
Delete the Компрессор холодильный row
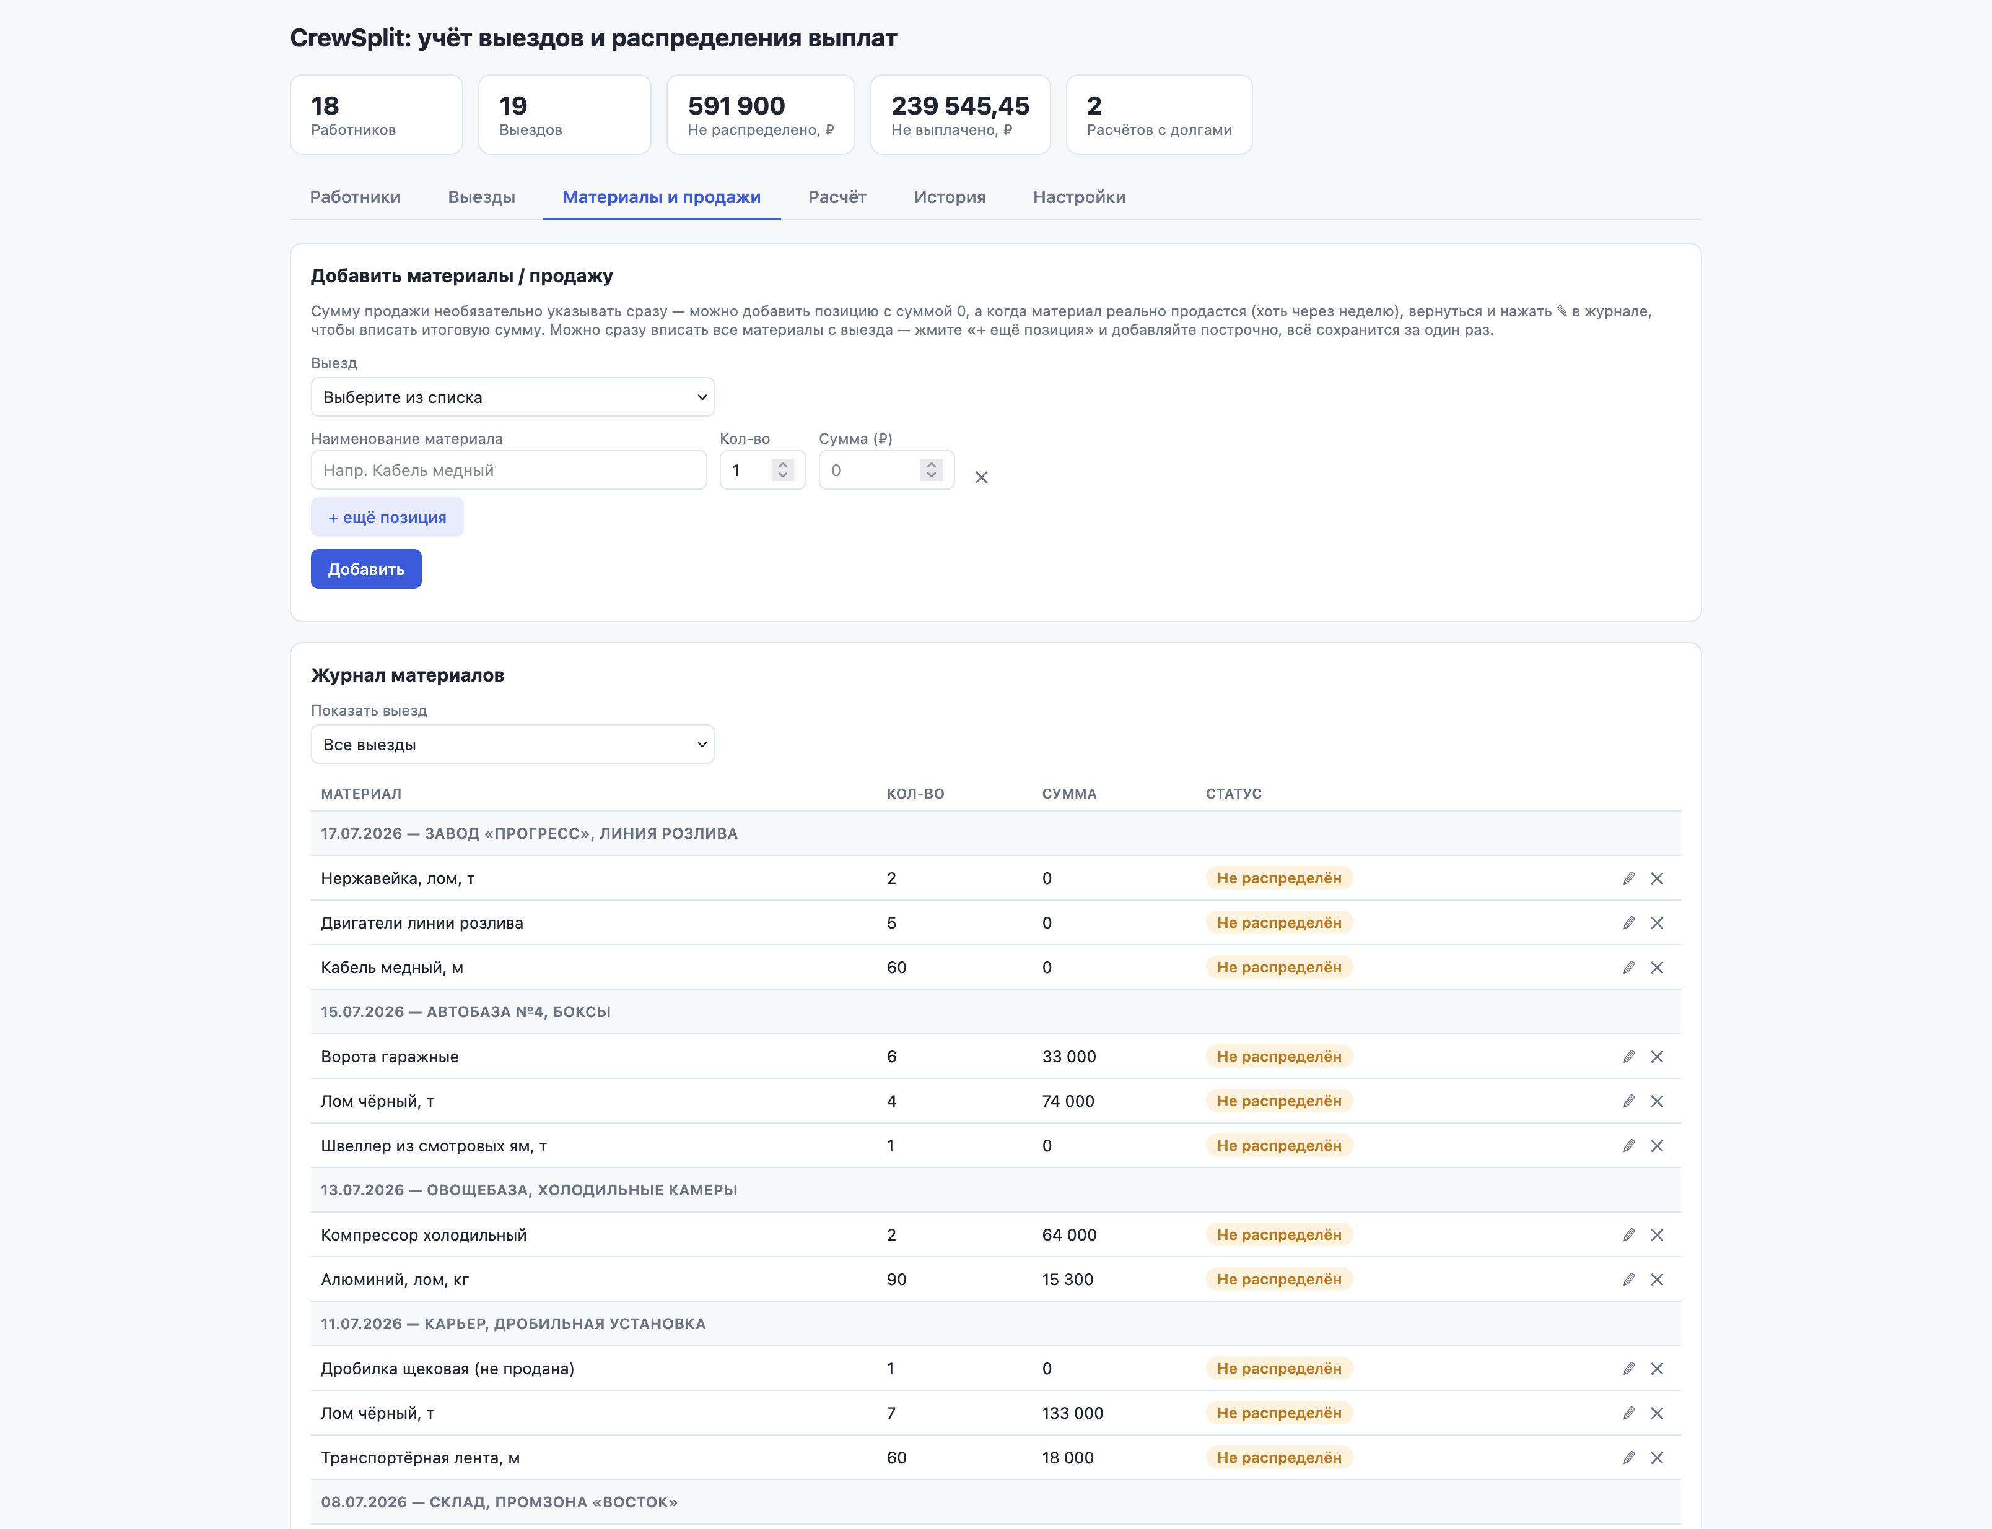[1657, 1235]
